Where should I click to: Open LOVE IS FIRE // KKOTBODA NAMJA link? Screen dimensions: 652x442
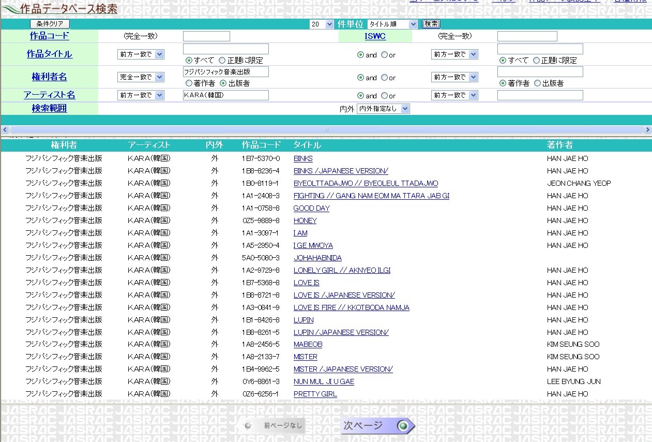pyautogui.click(x=352, y=307)
